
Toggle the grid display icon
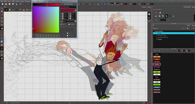coord(6,10)
